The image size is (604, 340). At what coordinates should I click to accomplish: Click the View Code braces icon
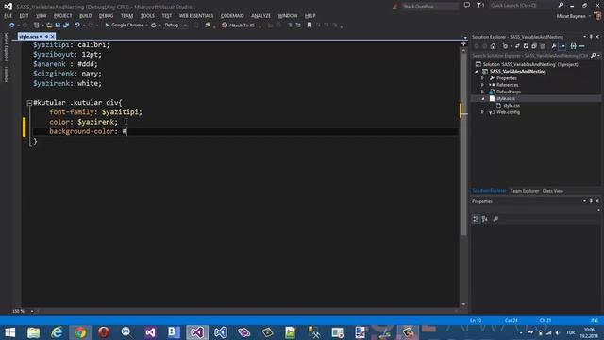[x=573, y=46]
